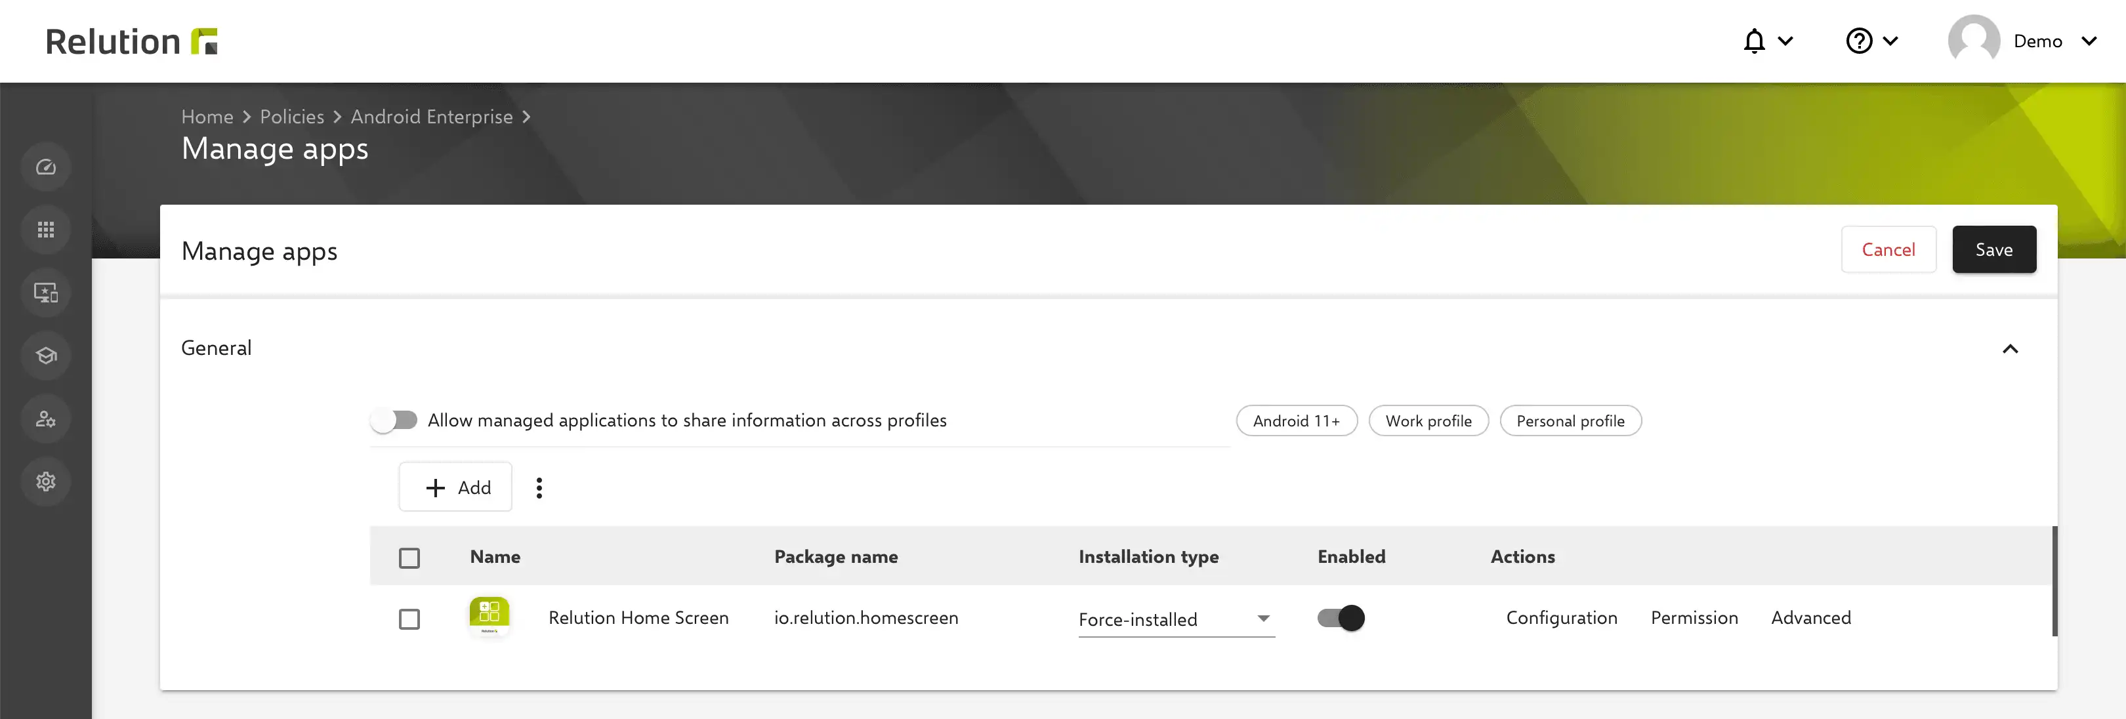Expand the Demo account dropdown arrow
The image size is (2126, 719).
pyautogui.click(x=2089, y=41)
